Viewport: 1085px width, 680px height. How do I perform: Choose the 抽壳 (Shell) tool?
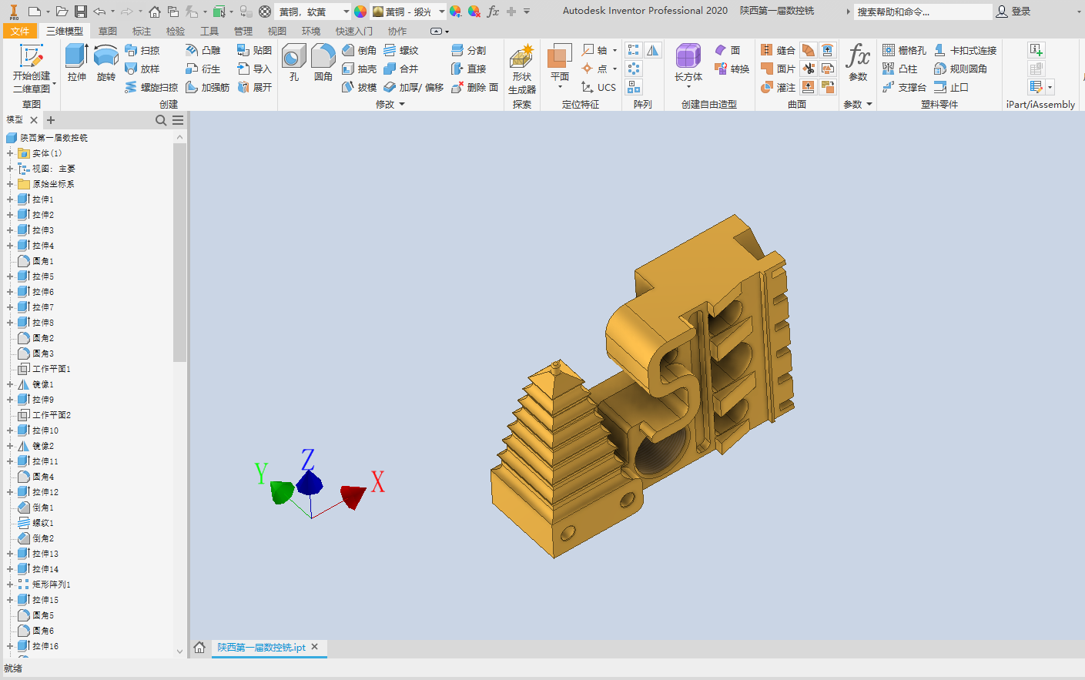pos(359,69)
